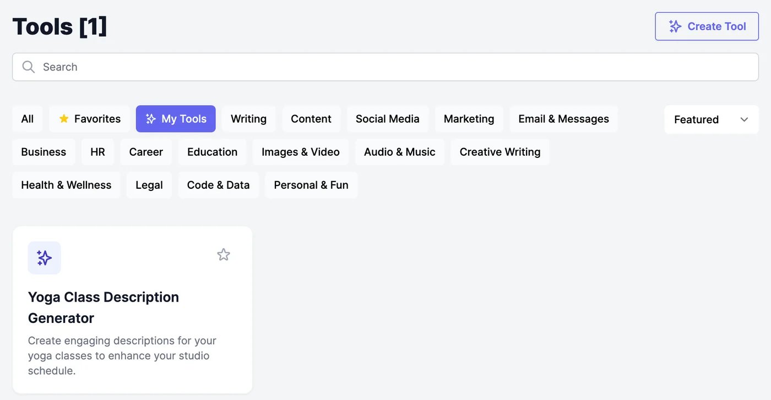This screenshot has width=771, height=400.
Task: Show Email & Messages tools
Action: coord(564,119)
